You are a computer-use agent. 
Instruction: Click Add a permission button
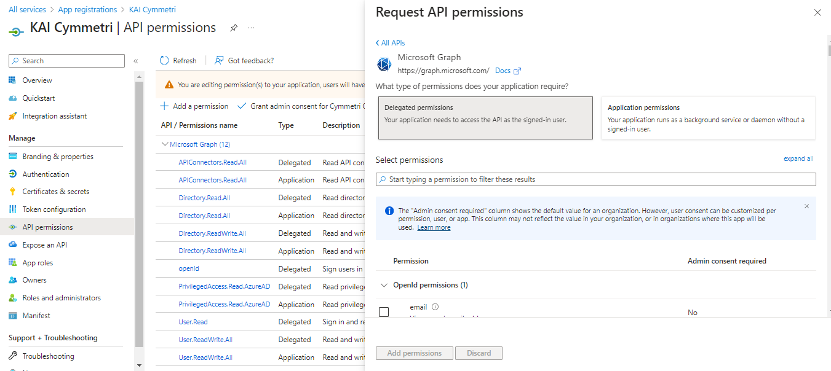(194, 106)
